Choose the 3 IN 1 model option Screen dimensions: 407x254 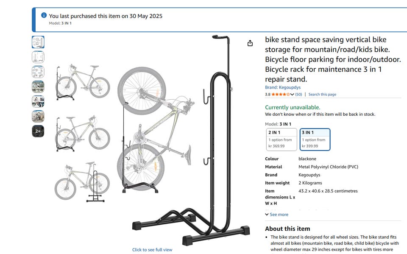coord(315,139)
